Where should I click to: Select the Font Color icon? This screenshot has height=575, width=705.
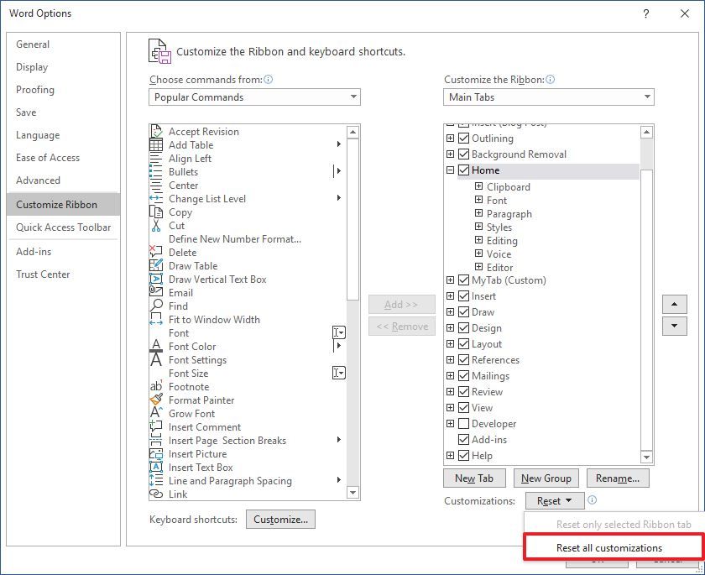tap(155, 346)
